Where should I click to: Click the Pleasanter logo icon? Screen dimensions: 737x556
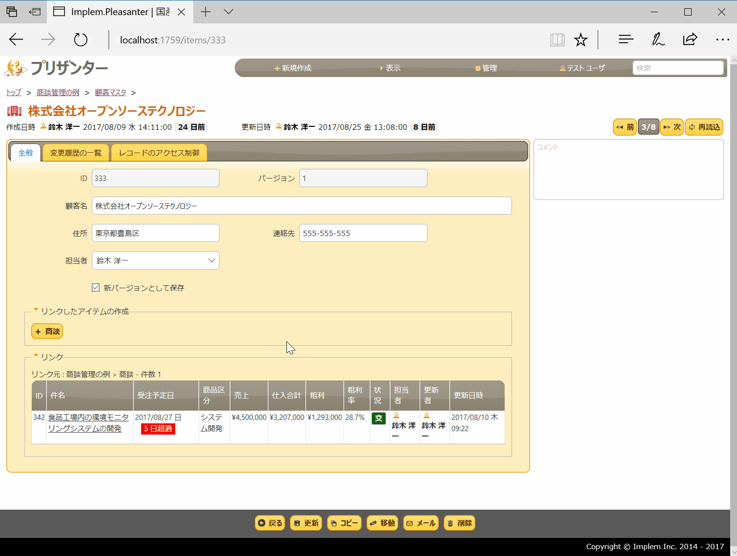pyautogui.click(x=16, y=68)
